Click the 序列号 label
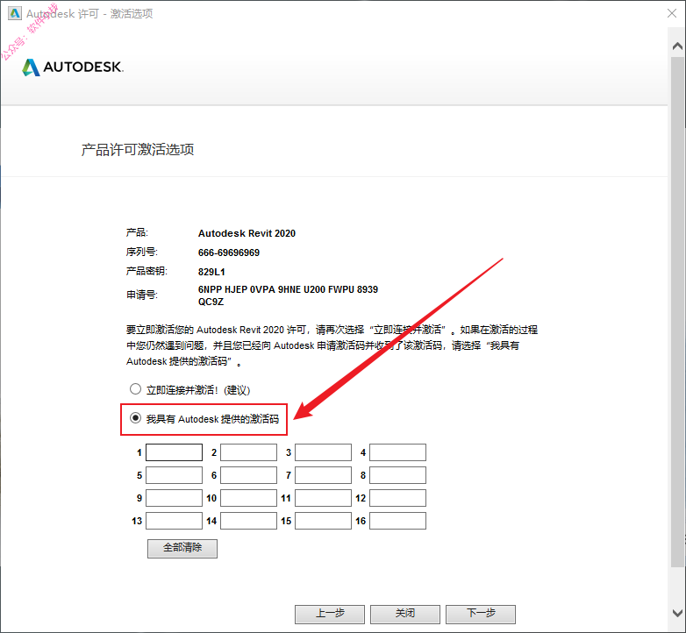This screenshot has height=633, width=686. [x=142, y=252]
